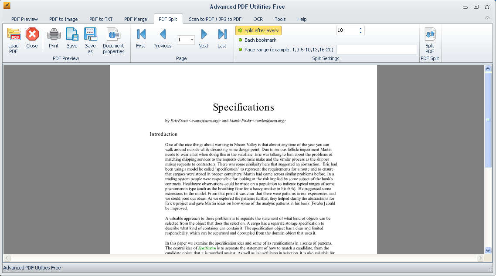
Task: Click the vertical scrollbar down arrow
Action: point(488,250)
